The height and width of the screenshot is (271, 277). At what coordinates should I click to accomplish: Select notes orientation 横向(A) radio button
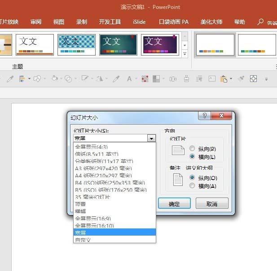click(x=192, y=185)
